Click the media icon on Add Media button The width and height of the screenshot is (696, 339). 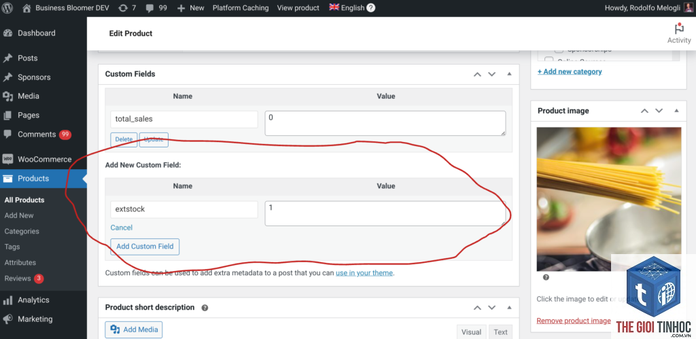116,329
